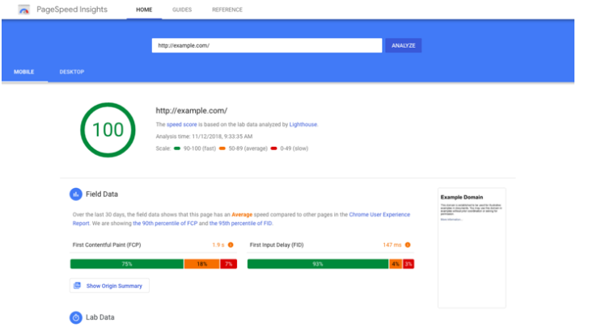Viewport: 589px width, 335px height.
Task: Click the Show Origin Summary icon
Action: pyautogui.click(x=78, y=286)
